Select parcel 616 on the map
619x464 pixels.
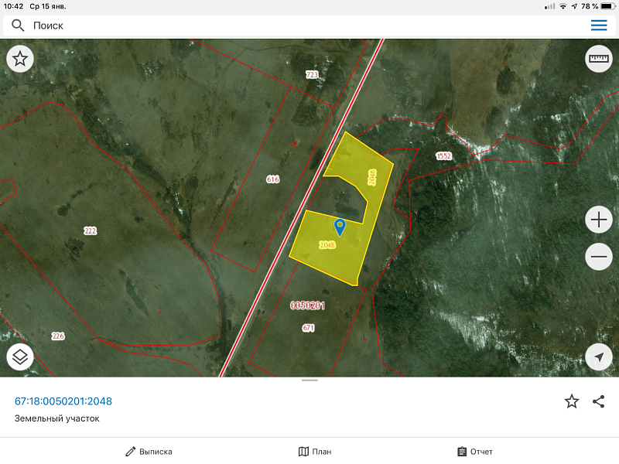point(272,179)
